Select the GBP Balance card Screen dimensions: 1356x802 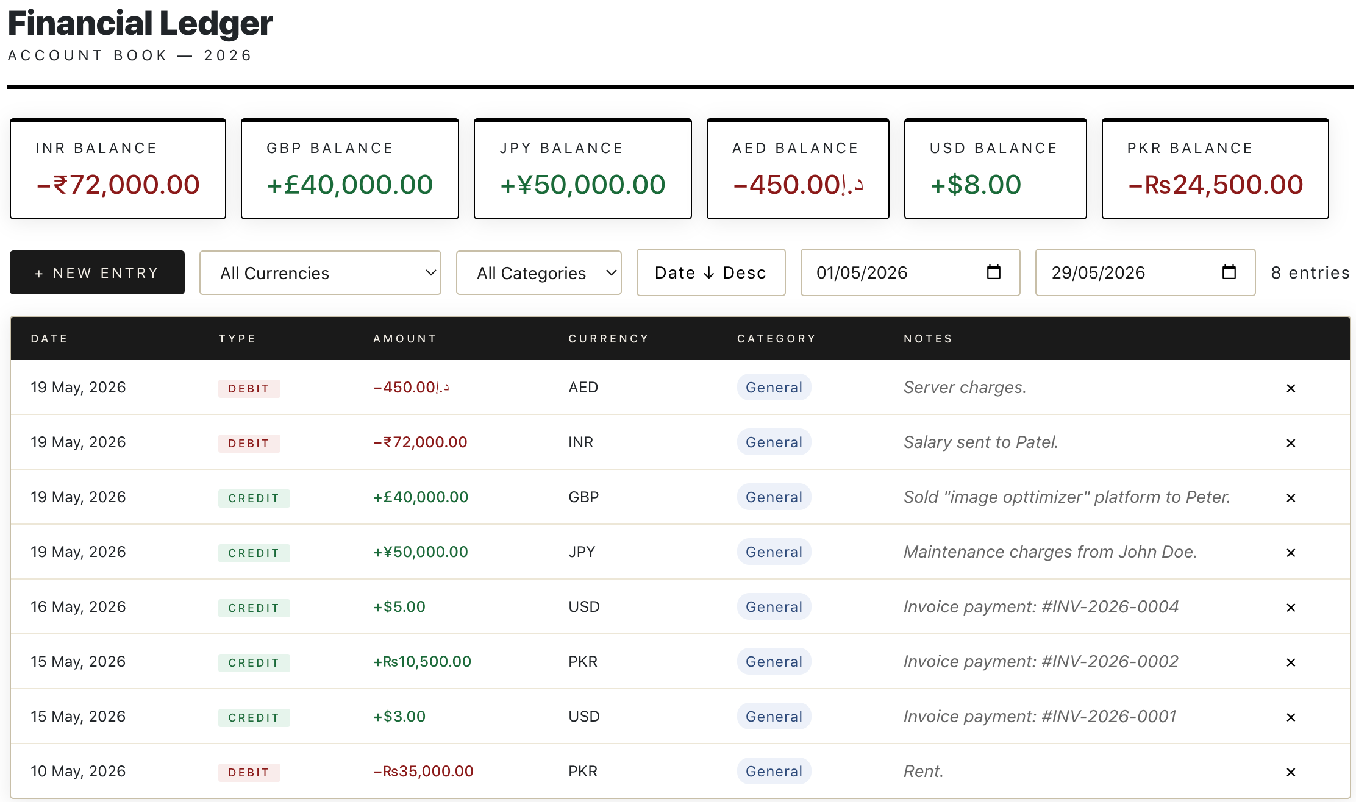(350, 169)
